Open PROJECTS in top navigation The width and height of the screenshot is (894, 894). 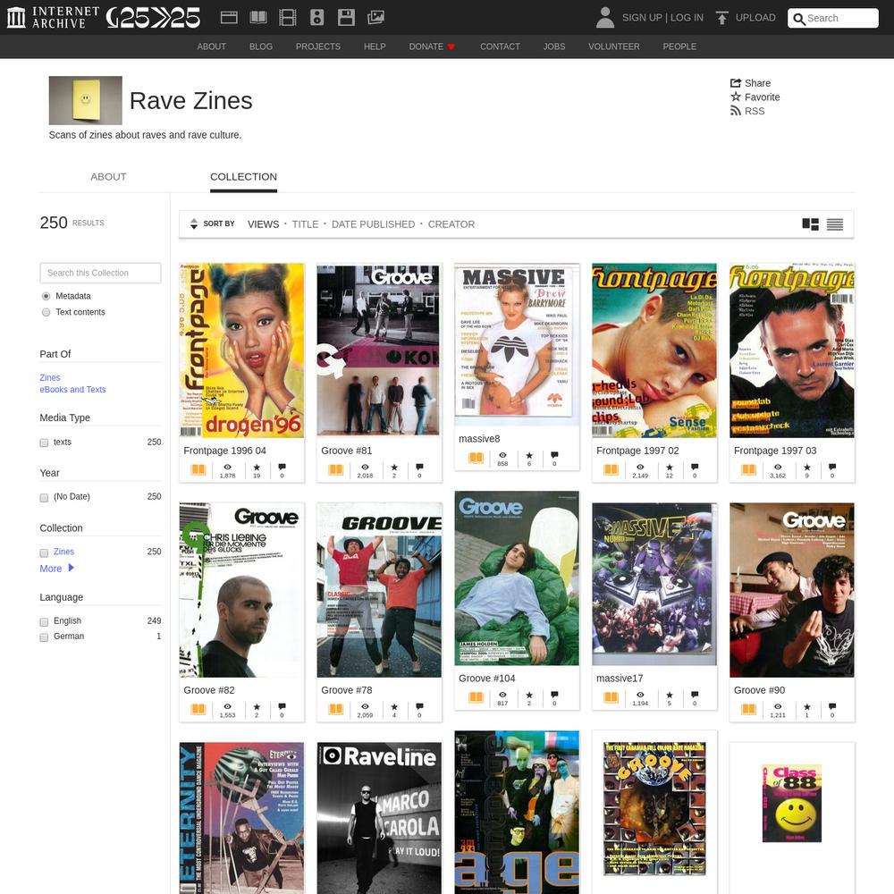(x=318, y=46)
